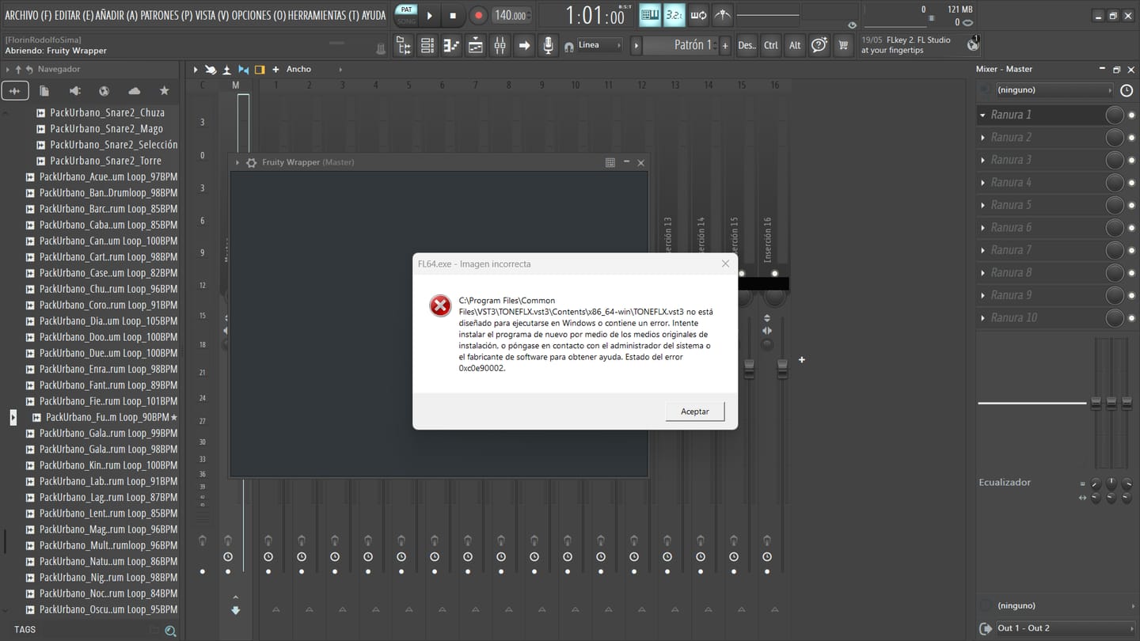Toggle the Ranura 10 enable LED
The image size is (1140, 641).
(x=1131, y=318)
